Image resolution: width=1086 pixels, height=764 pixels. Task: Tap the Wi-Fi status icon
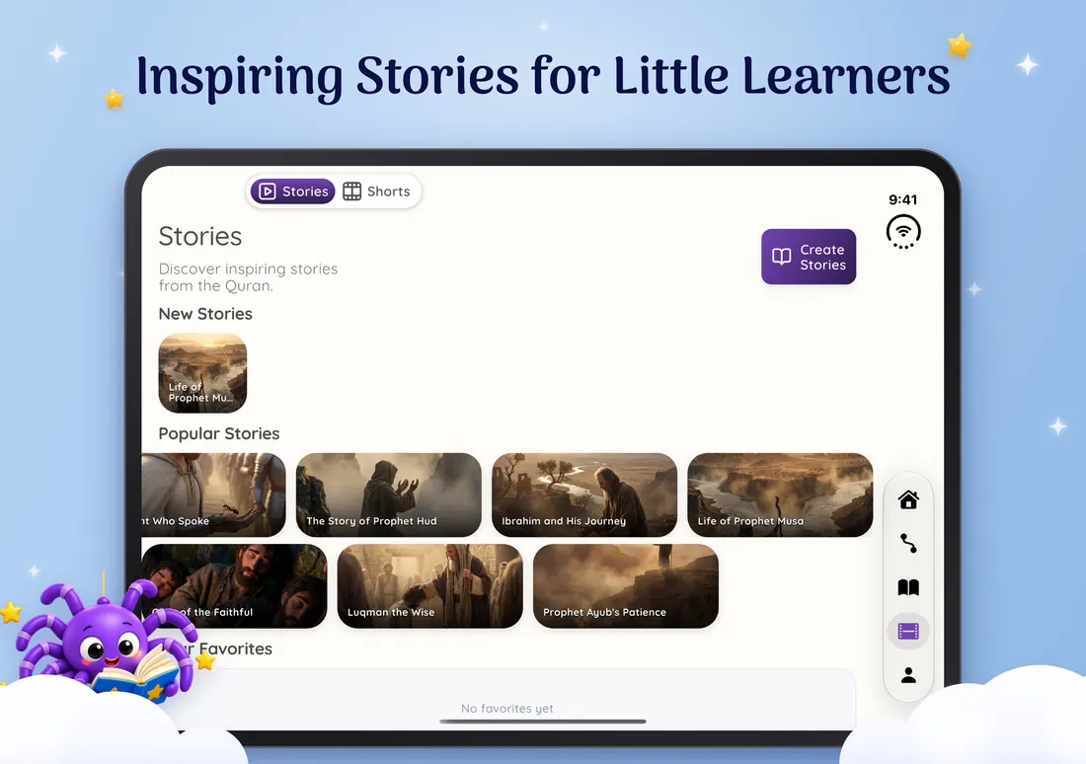(903, 232)
